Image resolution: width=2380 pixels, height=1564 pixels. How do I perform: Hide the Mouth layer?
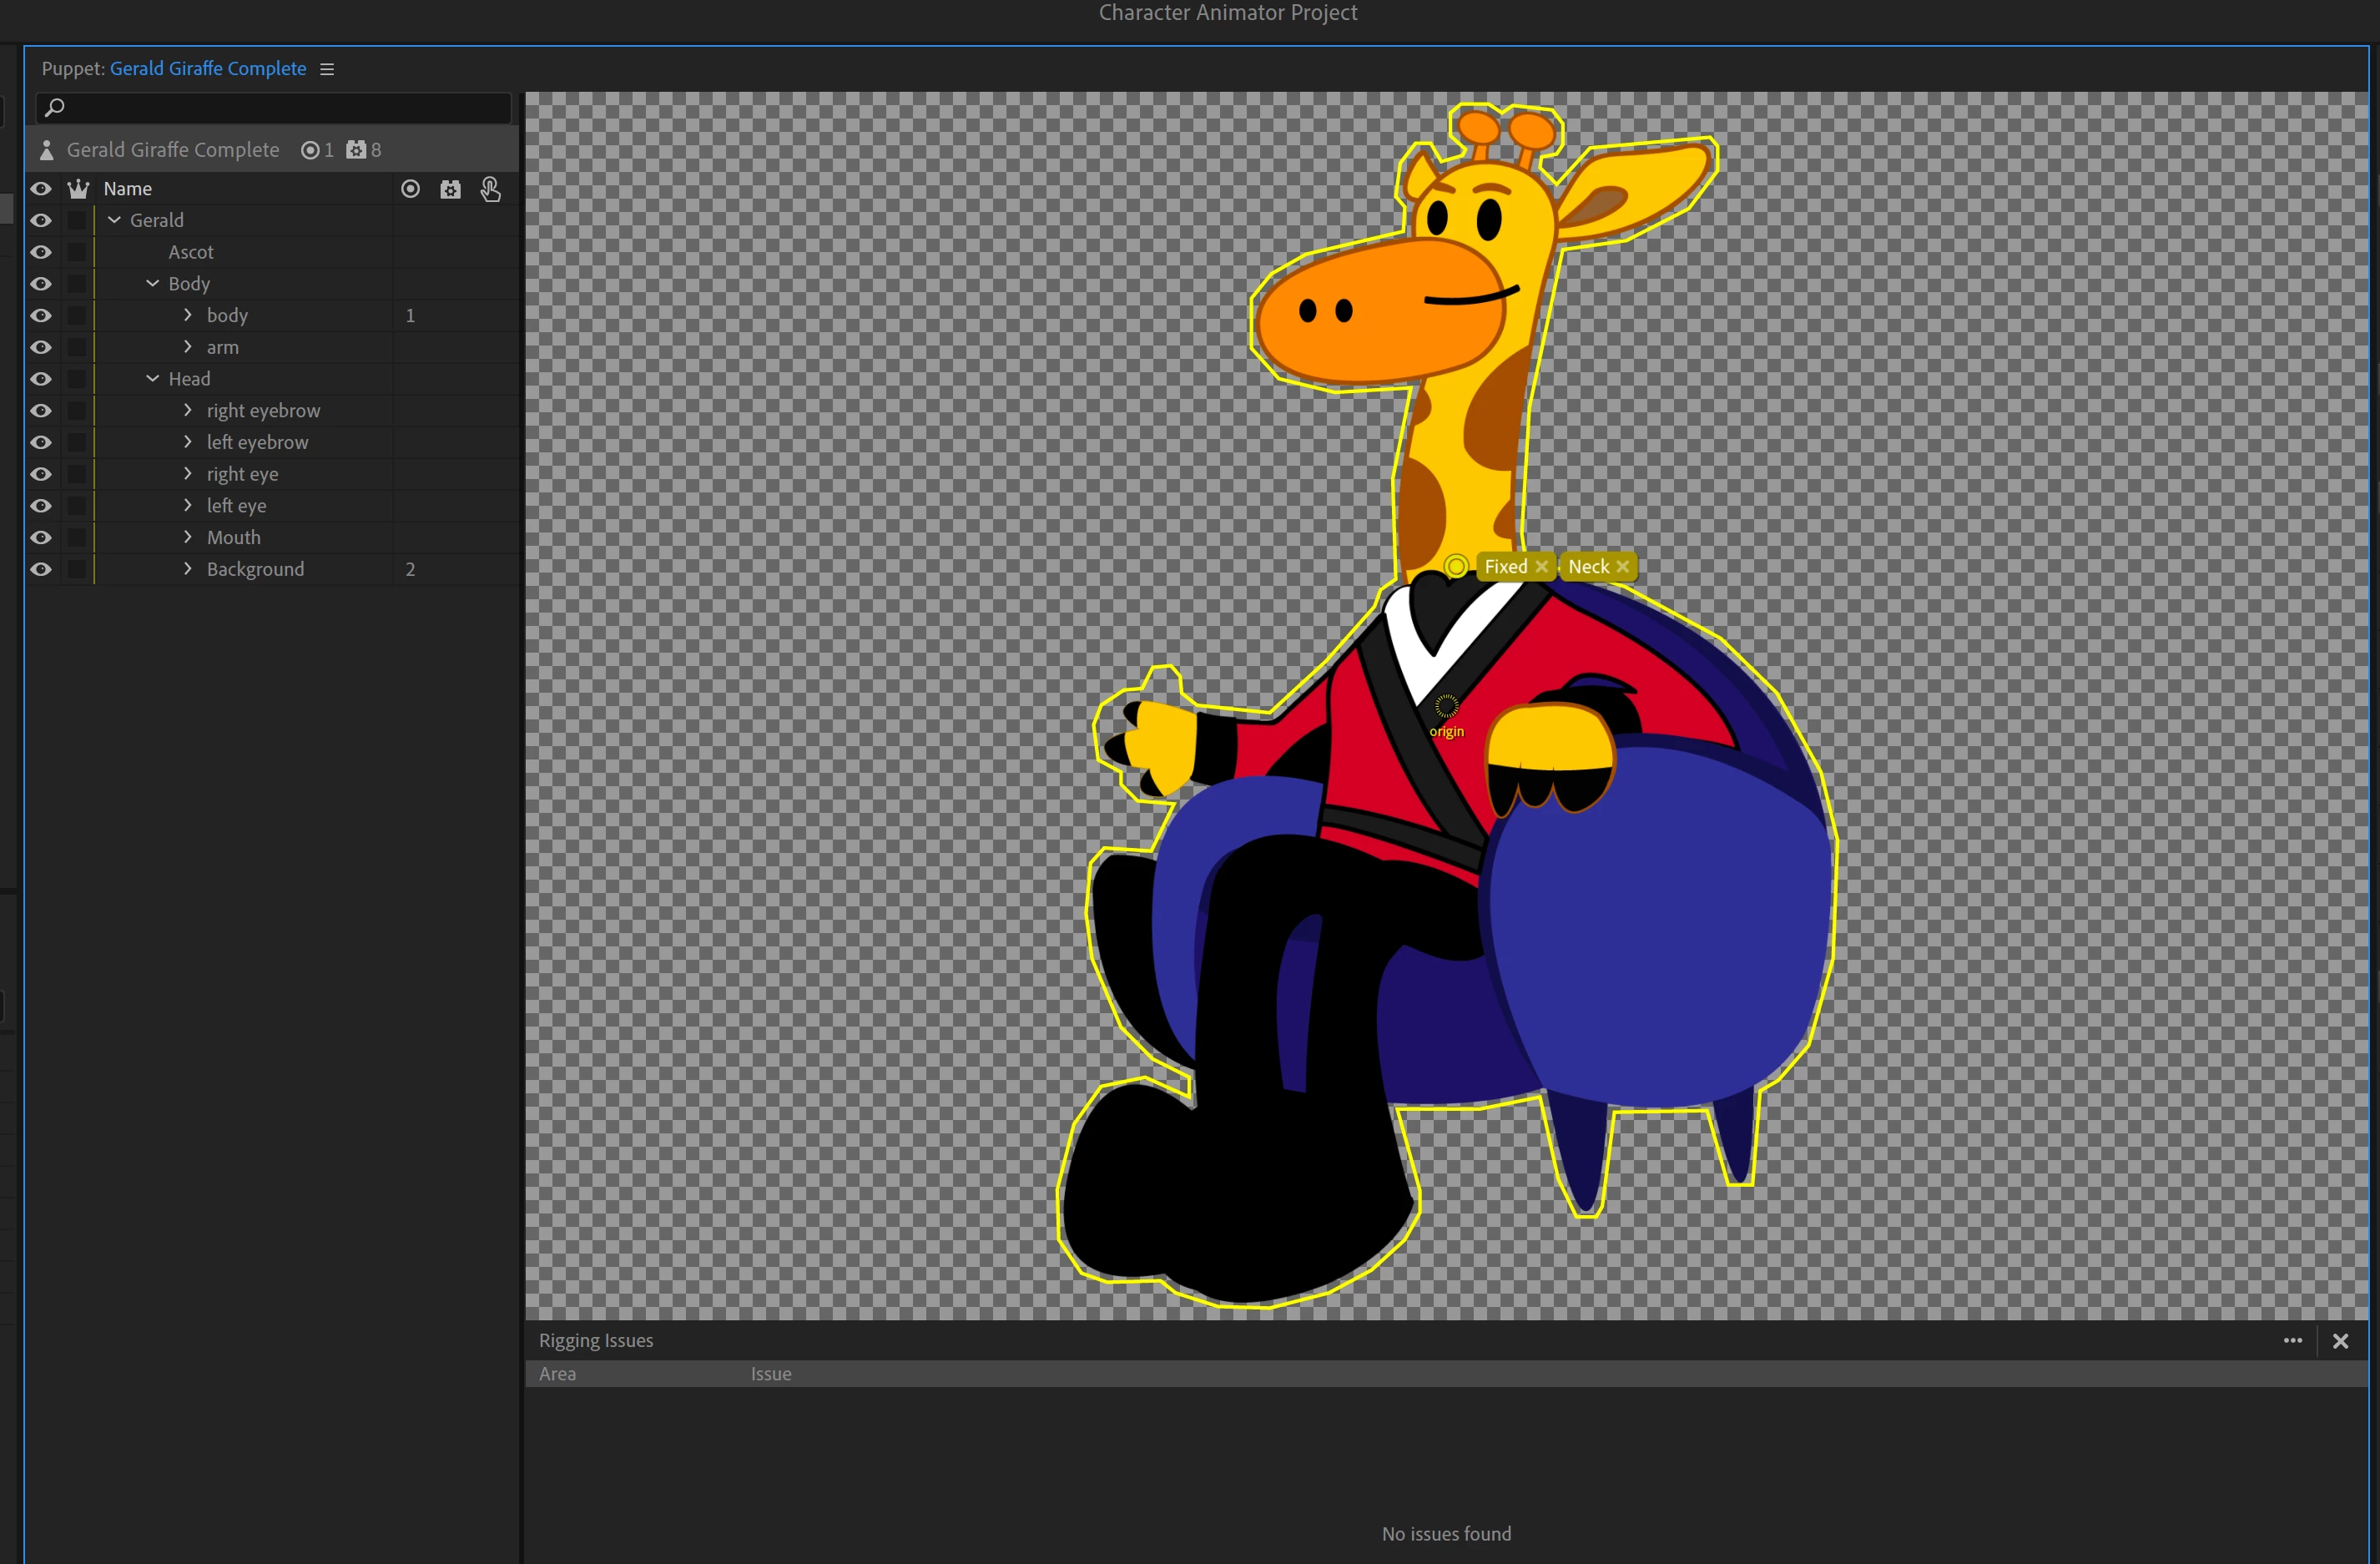click(x=41, y=538)
